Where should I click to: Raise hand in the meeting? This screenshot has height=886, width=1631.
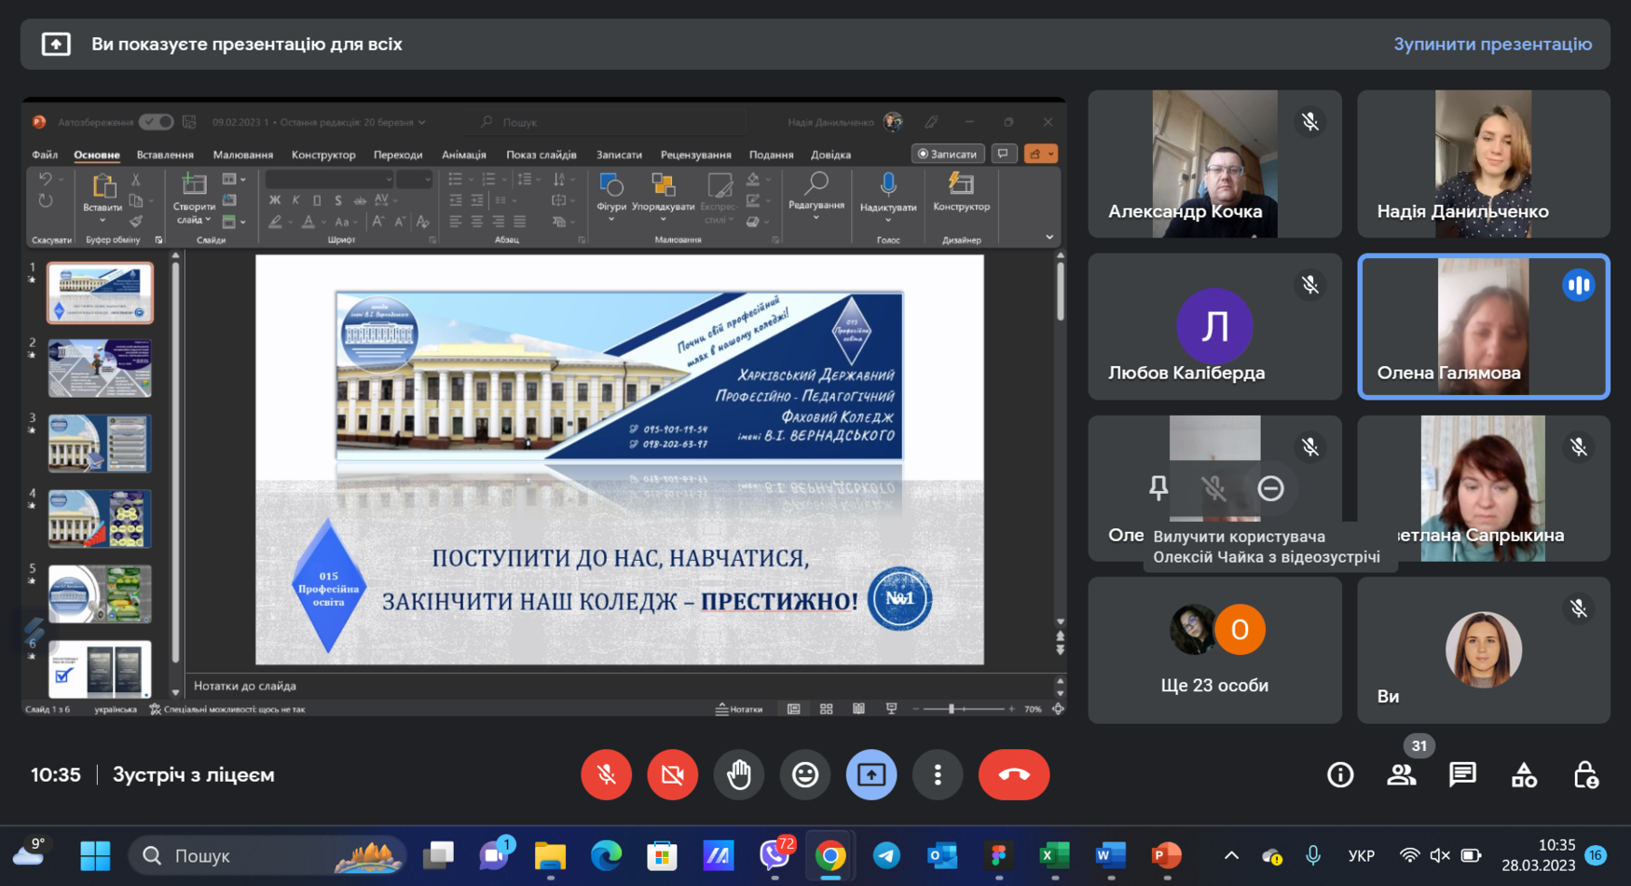pyautogui.click(x=738, y=774)
